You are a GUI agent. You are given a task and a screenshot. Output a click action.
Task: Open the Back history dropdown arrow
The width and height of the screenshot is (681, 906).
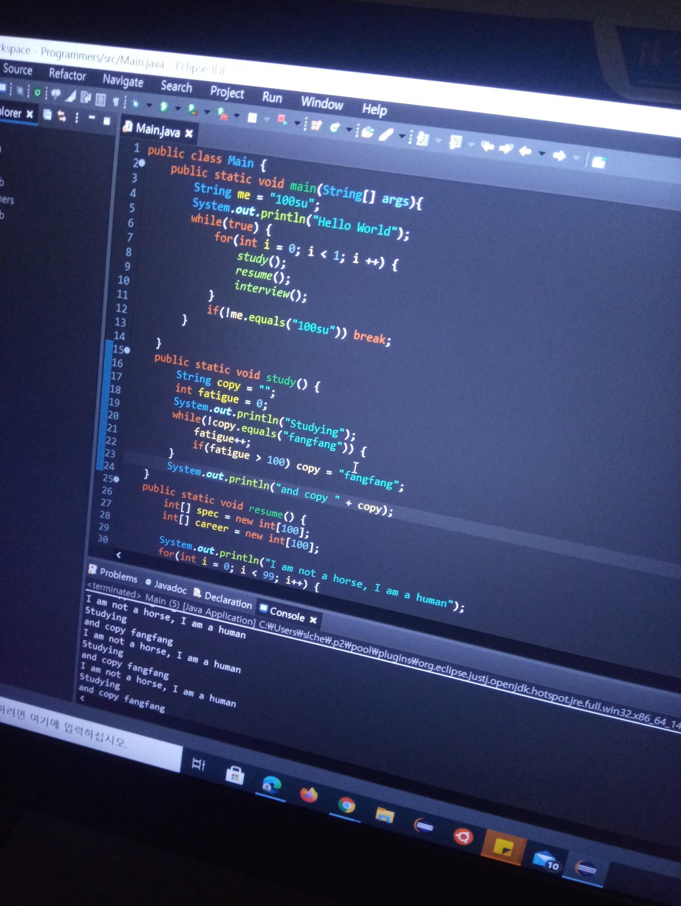pos(542,153)
